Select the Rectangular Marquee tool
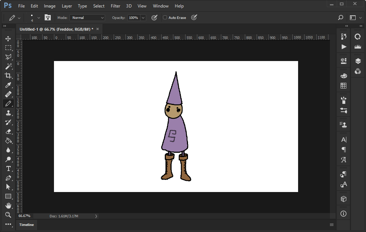This screenshot has height=232, width=366. click(x=8, y=48)
